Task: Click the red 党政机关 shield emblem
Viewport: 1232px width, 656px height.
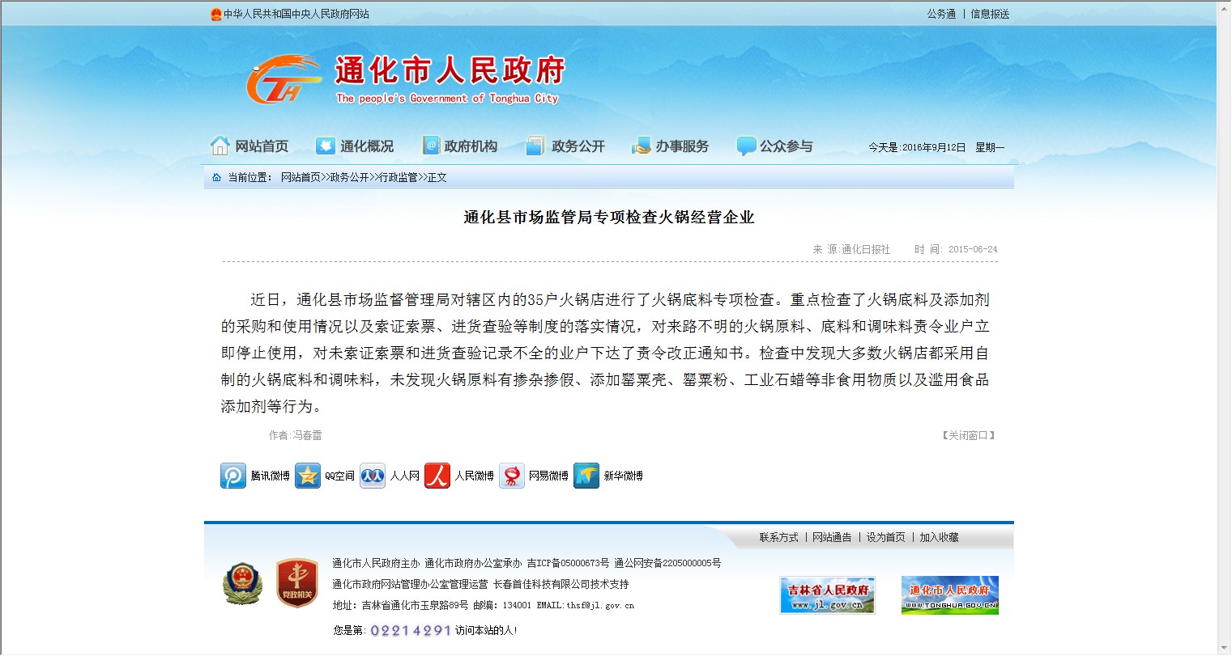Action: click(x=296, y=583)
